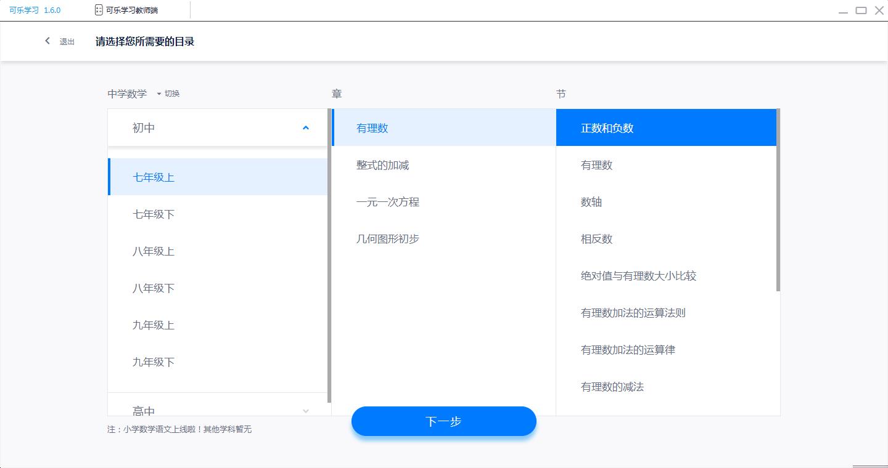Select section 绝对值与有理数大小比较

[666, 275]
